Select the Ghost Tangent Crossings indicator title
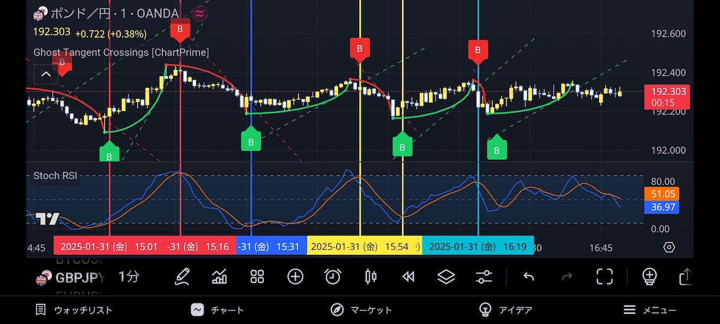Screen dimensions: 720x324 coord(121,53)
